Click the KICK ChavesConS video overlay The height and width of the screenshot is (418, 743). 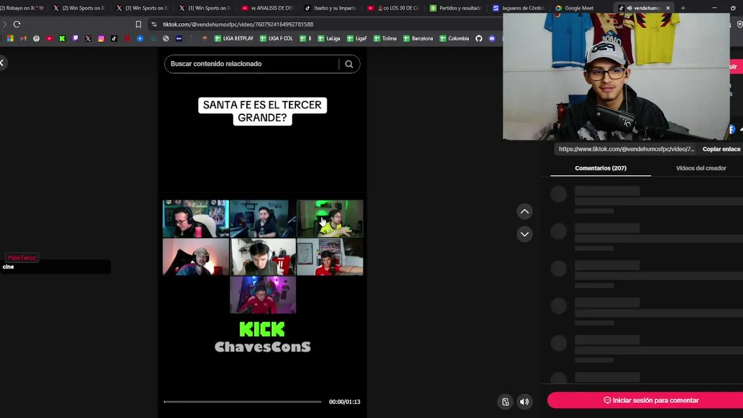[x=262, y=337]
